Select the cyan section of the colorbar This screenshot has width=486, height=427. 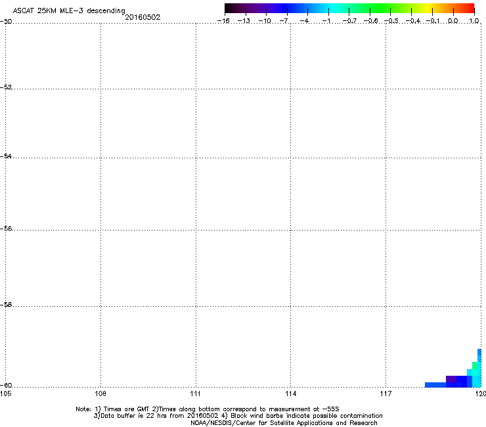pyautogui.click(x=333, y=9)
